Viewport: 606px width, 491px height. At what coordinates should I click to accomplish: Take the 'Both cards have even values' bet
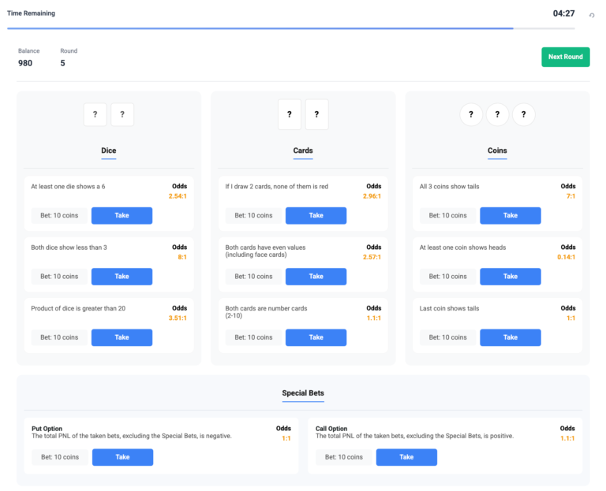[316, 277]
